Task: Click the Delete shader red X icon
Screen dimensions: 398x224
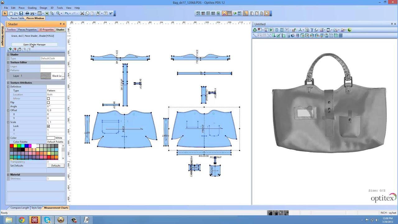Action: [x=15, y=49]
